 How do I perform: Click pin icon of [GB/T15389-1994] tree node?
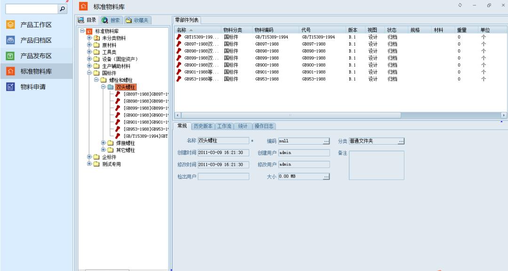[x=118, y=136]
